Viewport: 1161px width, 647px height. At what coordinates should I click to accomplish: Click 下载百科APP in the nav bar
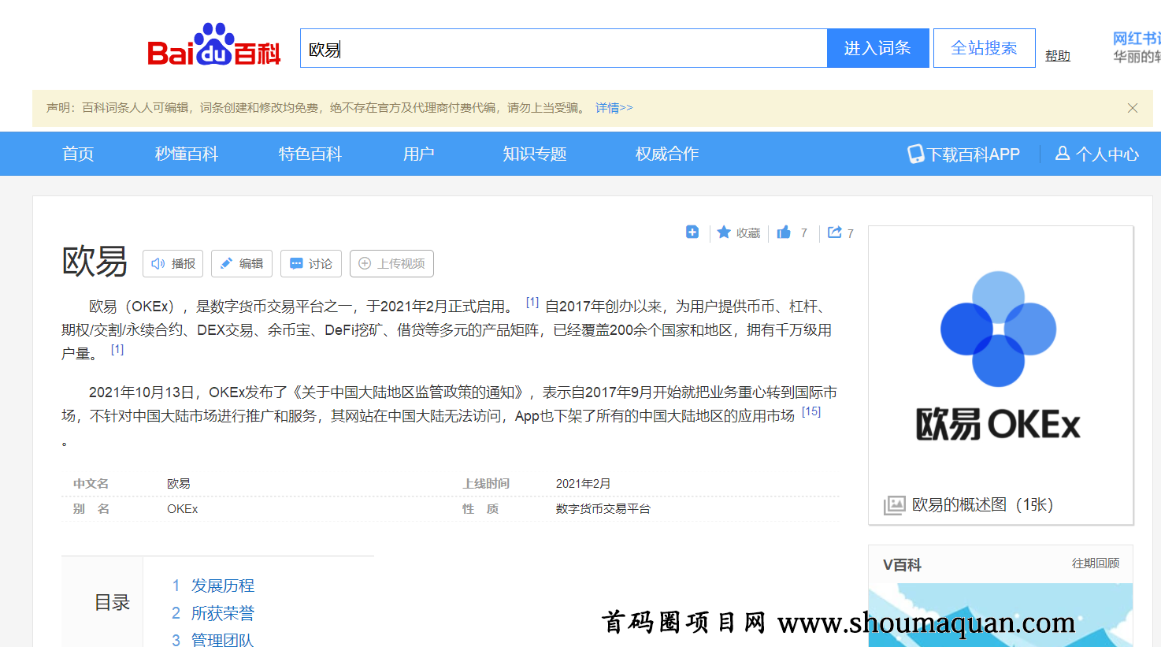(963, 154)
